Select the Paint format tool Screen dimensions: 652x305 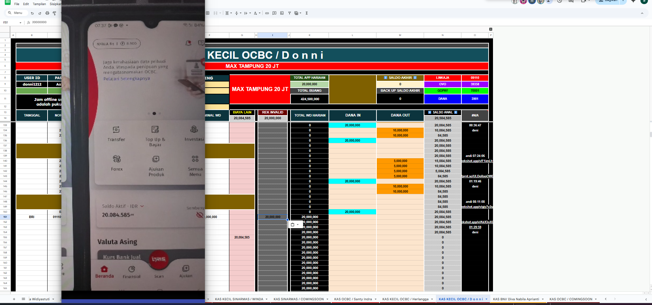[x=54, y=13]
